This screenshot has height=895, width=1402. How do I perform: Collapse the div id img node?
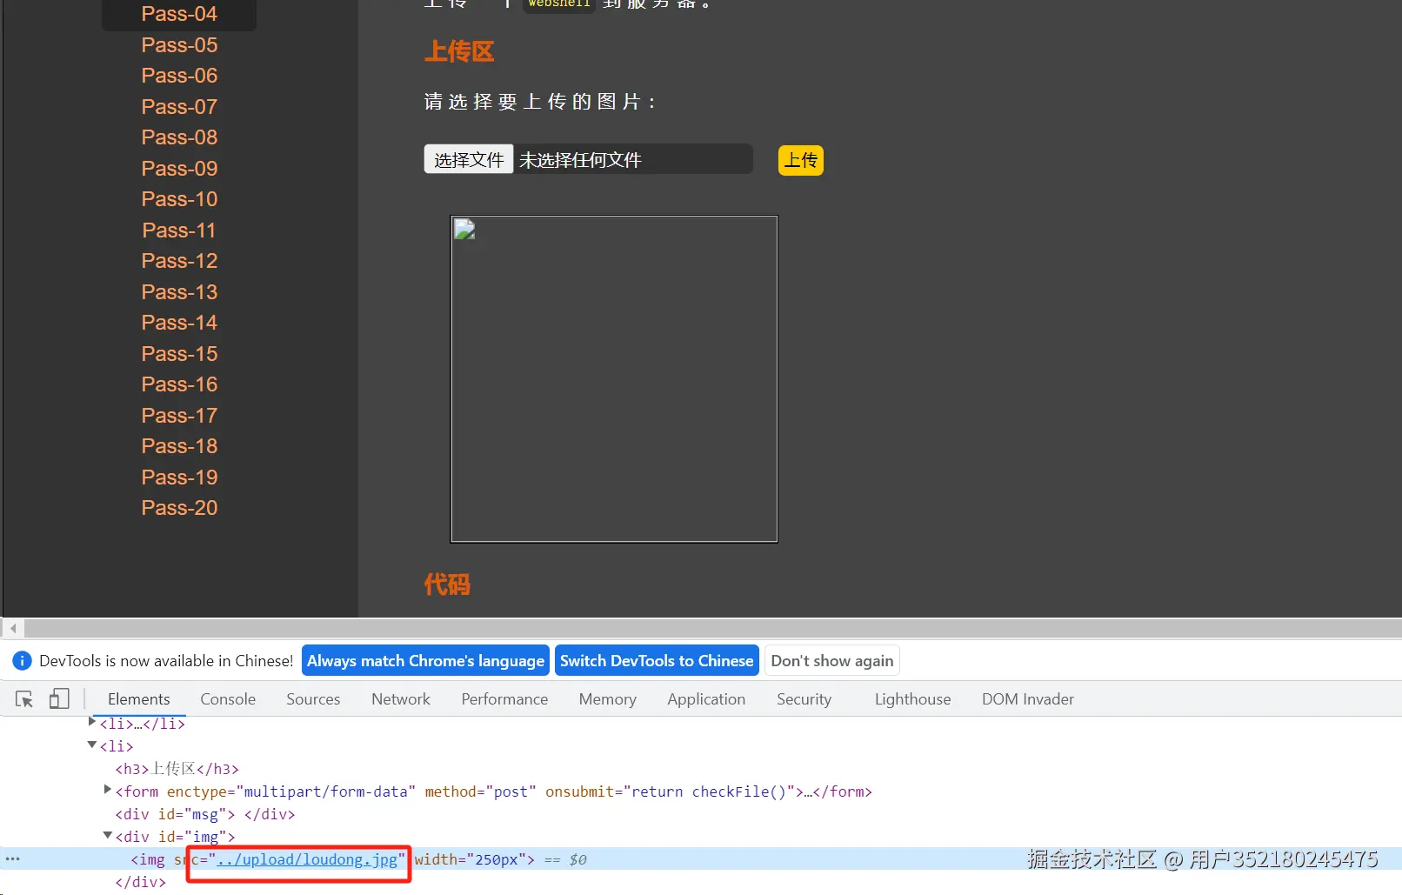[x=108, y=836]
